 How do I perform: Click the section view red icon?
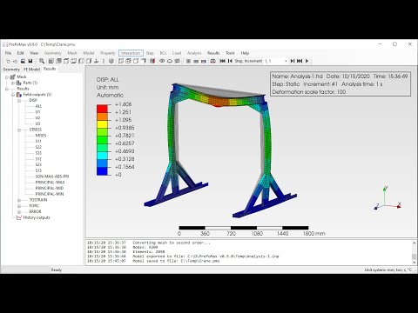[152, 61]
